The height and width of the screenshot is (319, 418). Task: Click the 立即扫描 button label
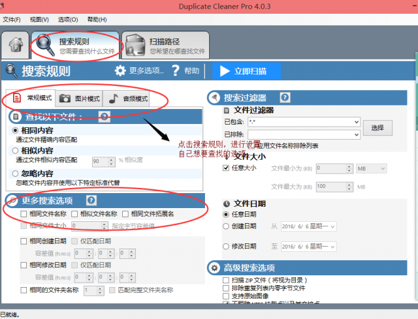tap(250, 71)
